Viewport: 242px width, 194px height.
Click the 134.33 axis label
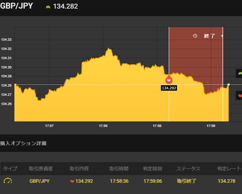7,40
